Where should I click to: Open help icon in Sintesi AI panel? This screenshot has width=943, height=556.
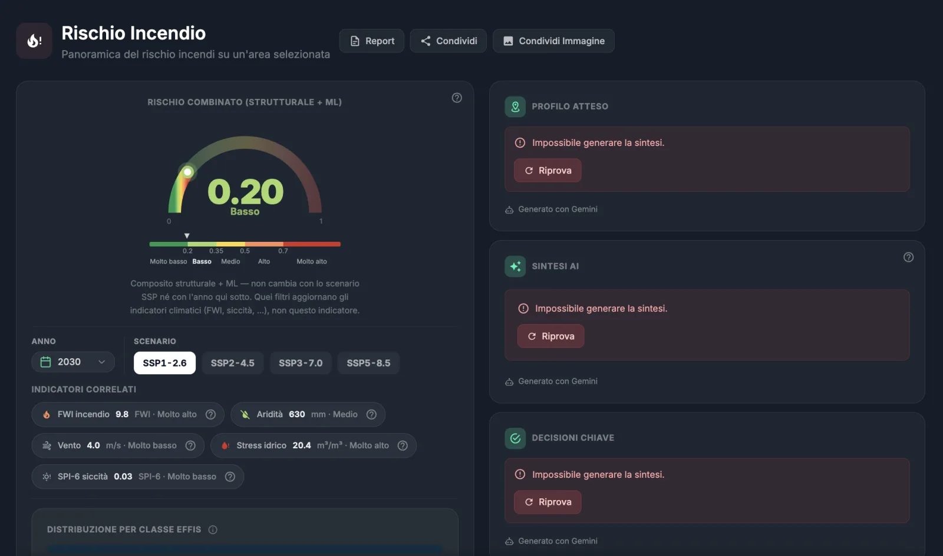908,257
